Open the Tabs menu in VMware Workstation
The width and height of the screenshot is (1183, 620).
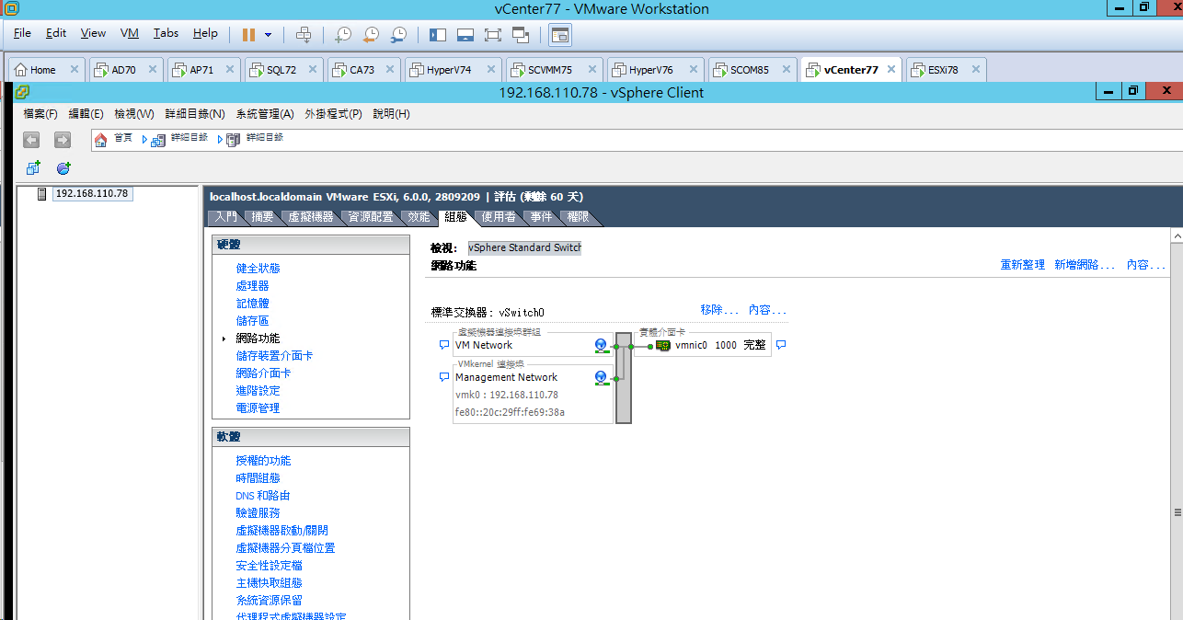pyautogui.click(x=166, y=33)
